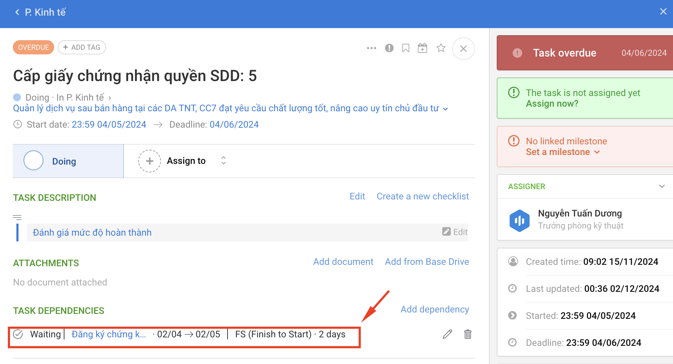Image resolution: width=673 pixels, height=364 pixels.
Task: Delete the dependency with trash icon
Action: 468,334
